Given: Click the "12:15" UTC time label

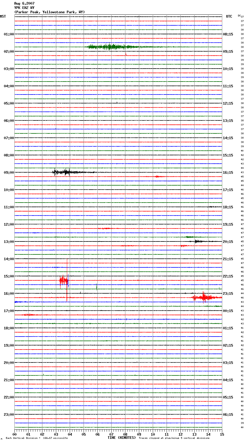Looking at the screenshot, I should tap(228, 103).
